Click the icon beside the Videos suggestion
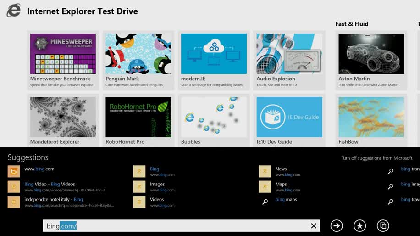The height and width of the screenshot is (236, 420). [x=139, y=202]
